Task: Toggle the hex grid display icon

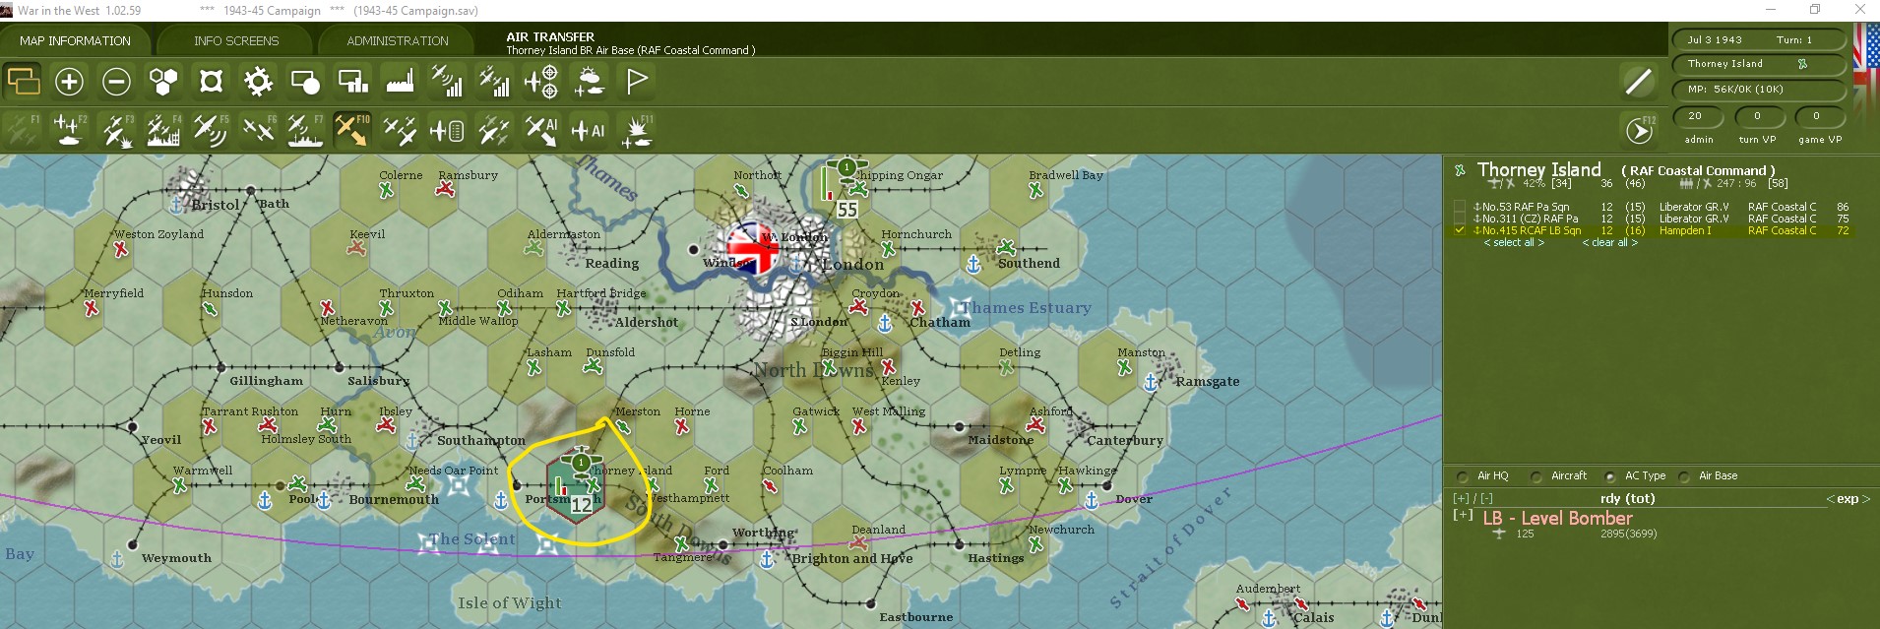Action: point(163,81)
